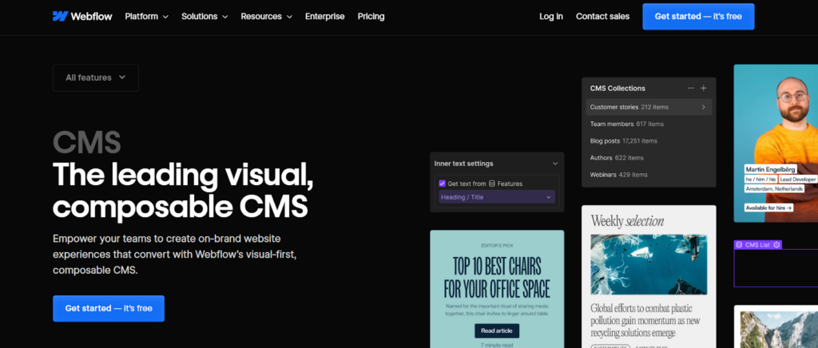Click the Top 10 Best Chairs card heading
Image resolution: width=818 pixels, height=348 pixels.
(x=497, y=277)
